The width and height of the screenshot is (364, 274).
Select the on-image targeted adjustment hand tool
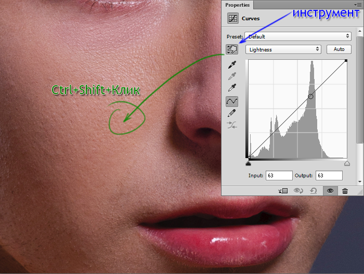[232, 49]
